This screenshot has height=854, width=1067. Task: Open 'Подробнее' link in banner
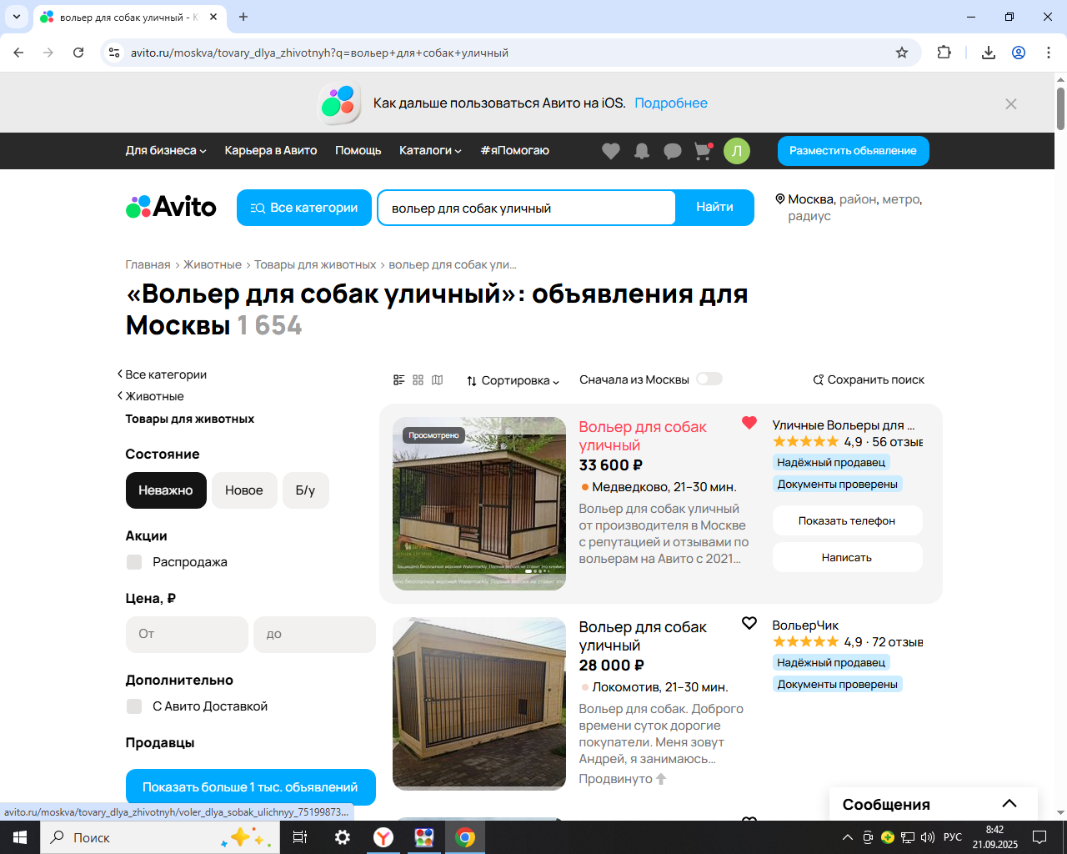671,103
